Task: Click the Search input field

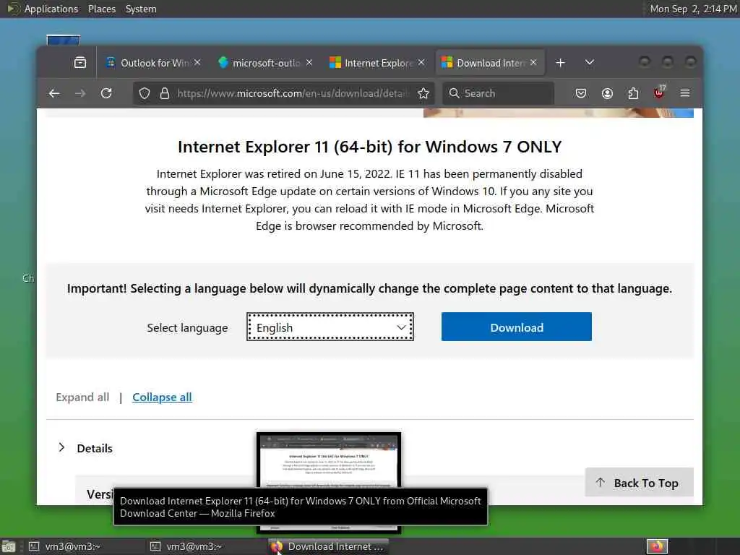Action: point(498,93)
